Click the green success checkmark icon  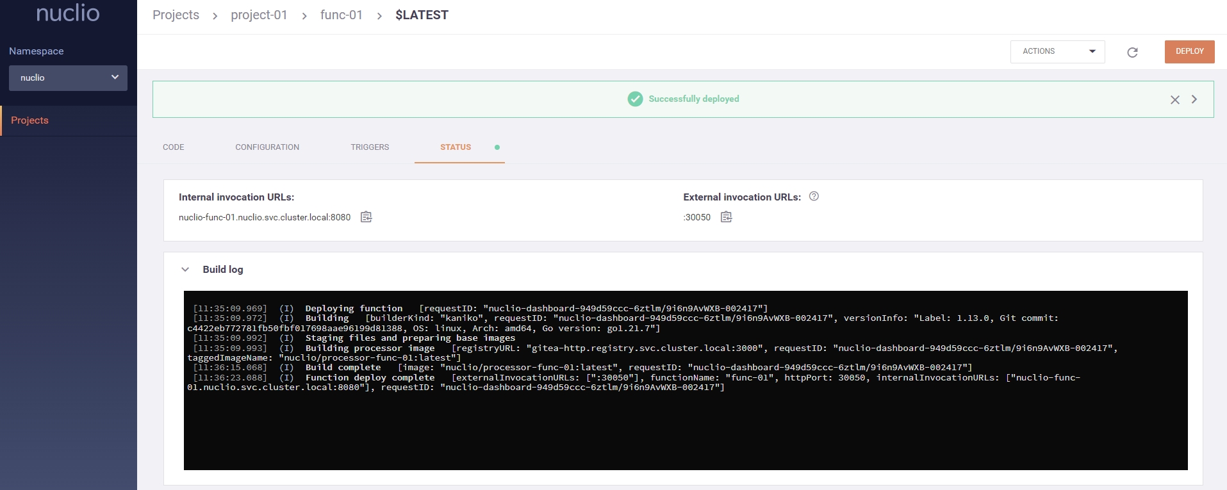[x=635, y=99]
